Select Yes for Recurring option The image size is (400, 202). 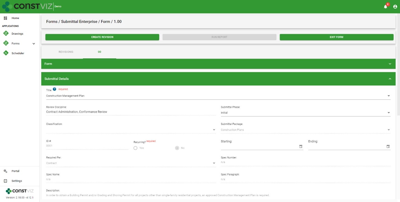tap(135, 148)
